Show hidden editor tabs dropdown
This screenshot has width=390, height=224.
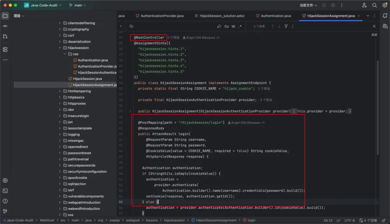[368, 16]
